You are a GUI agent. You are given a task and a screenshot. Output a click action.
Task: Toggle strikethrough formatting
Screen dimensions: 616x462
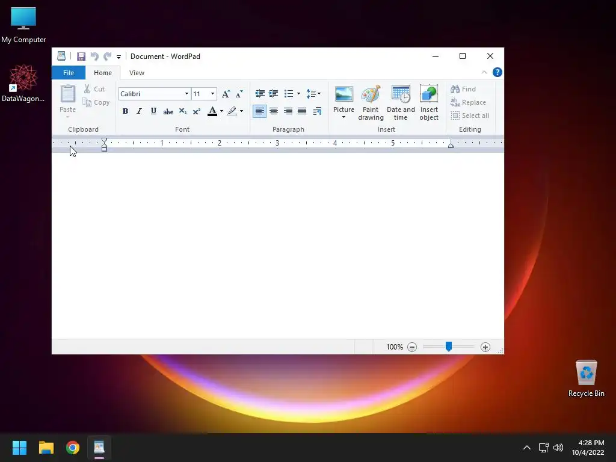pos(168,111)
